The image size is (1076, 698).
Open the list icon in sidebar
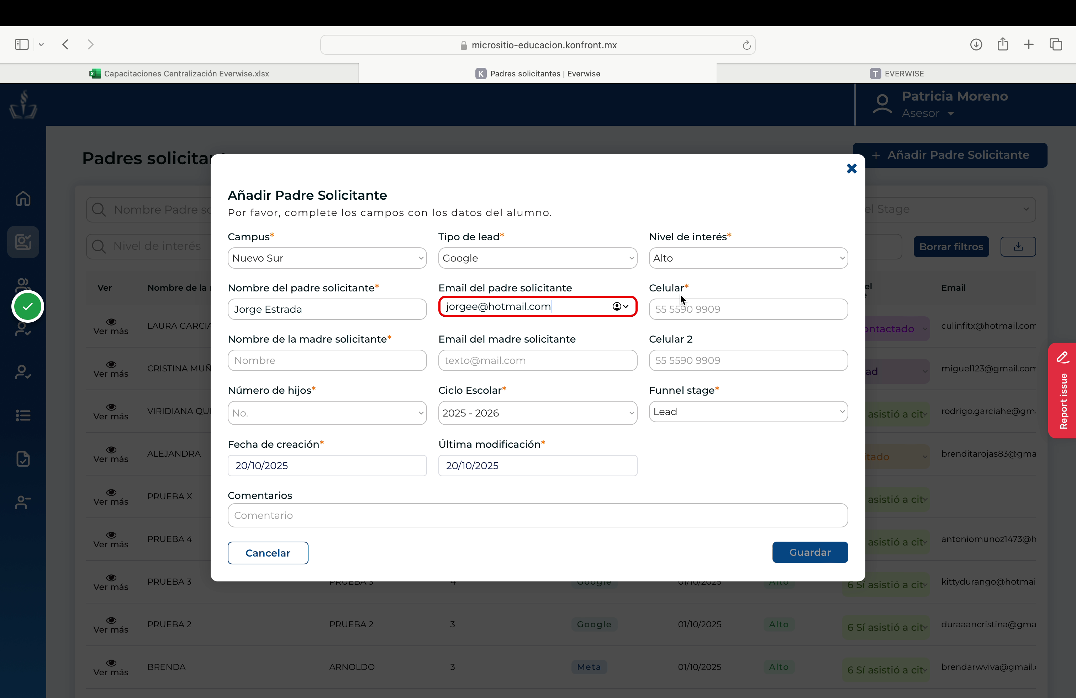(23, 415)
